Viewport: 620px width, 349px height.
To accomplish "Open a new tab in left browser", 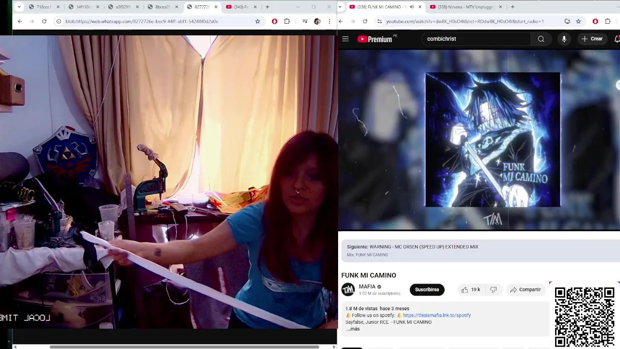I will [x=267, y=7].
